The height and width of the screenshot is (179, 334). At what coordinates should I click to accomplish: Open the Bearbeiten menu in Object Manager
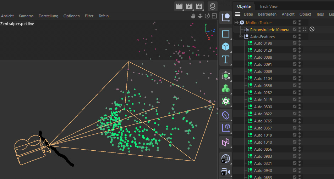pyautogui.click(x=267, y=14)
